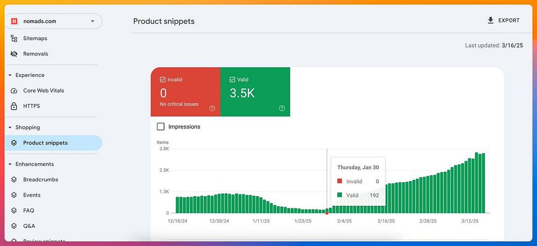Click the HTTPS padlock icon
The image size is (537, 246).
coord(14,106)
